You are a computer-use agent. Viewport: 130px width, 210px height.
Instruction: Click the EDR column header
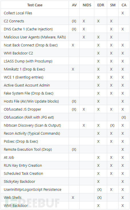(x=101, y=5)
